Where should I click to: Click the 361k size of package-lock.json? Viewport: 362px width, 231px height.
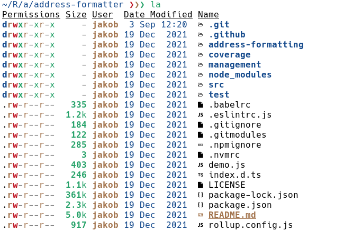76,195
